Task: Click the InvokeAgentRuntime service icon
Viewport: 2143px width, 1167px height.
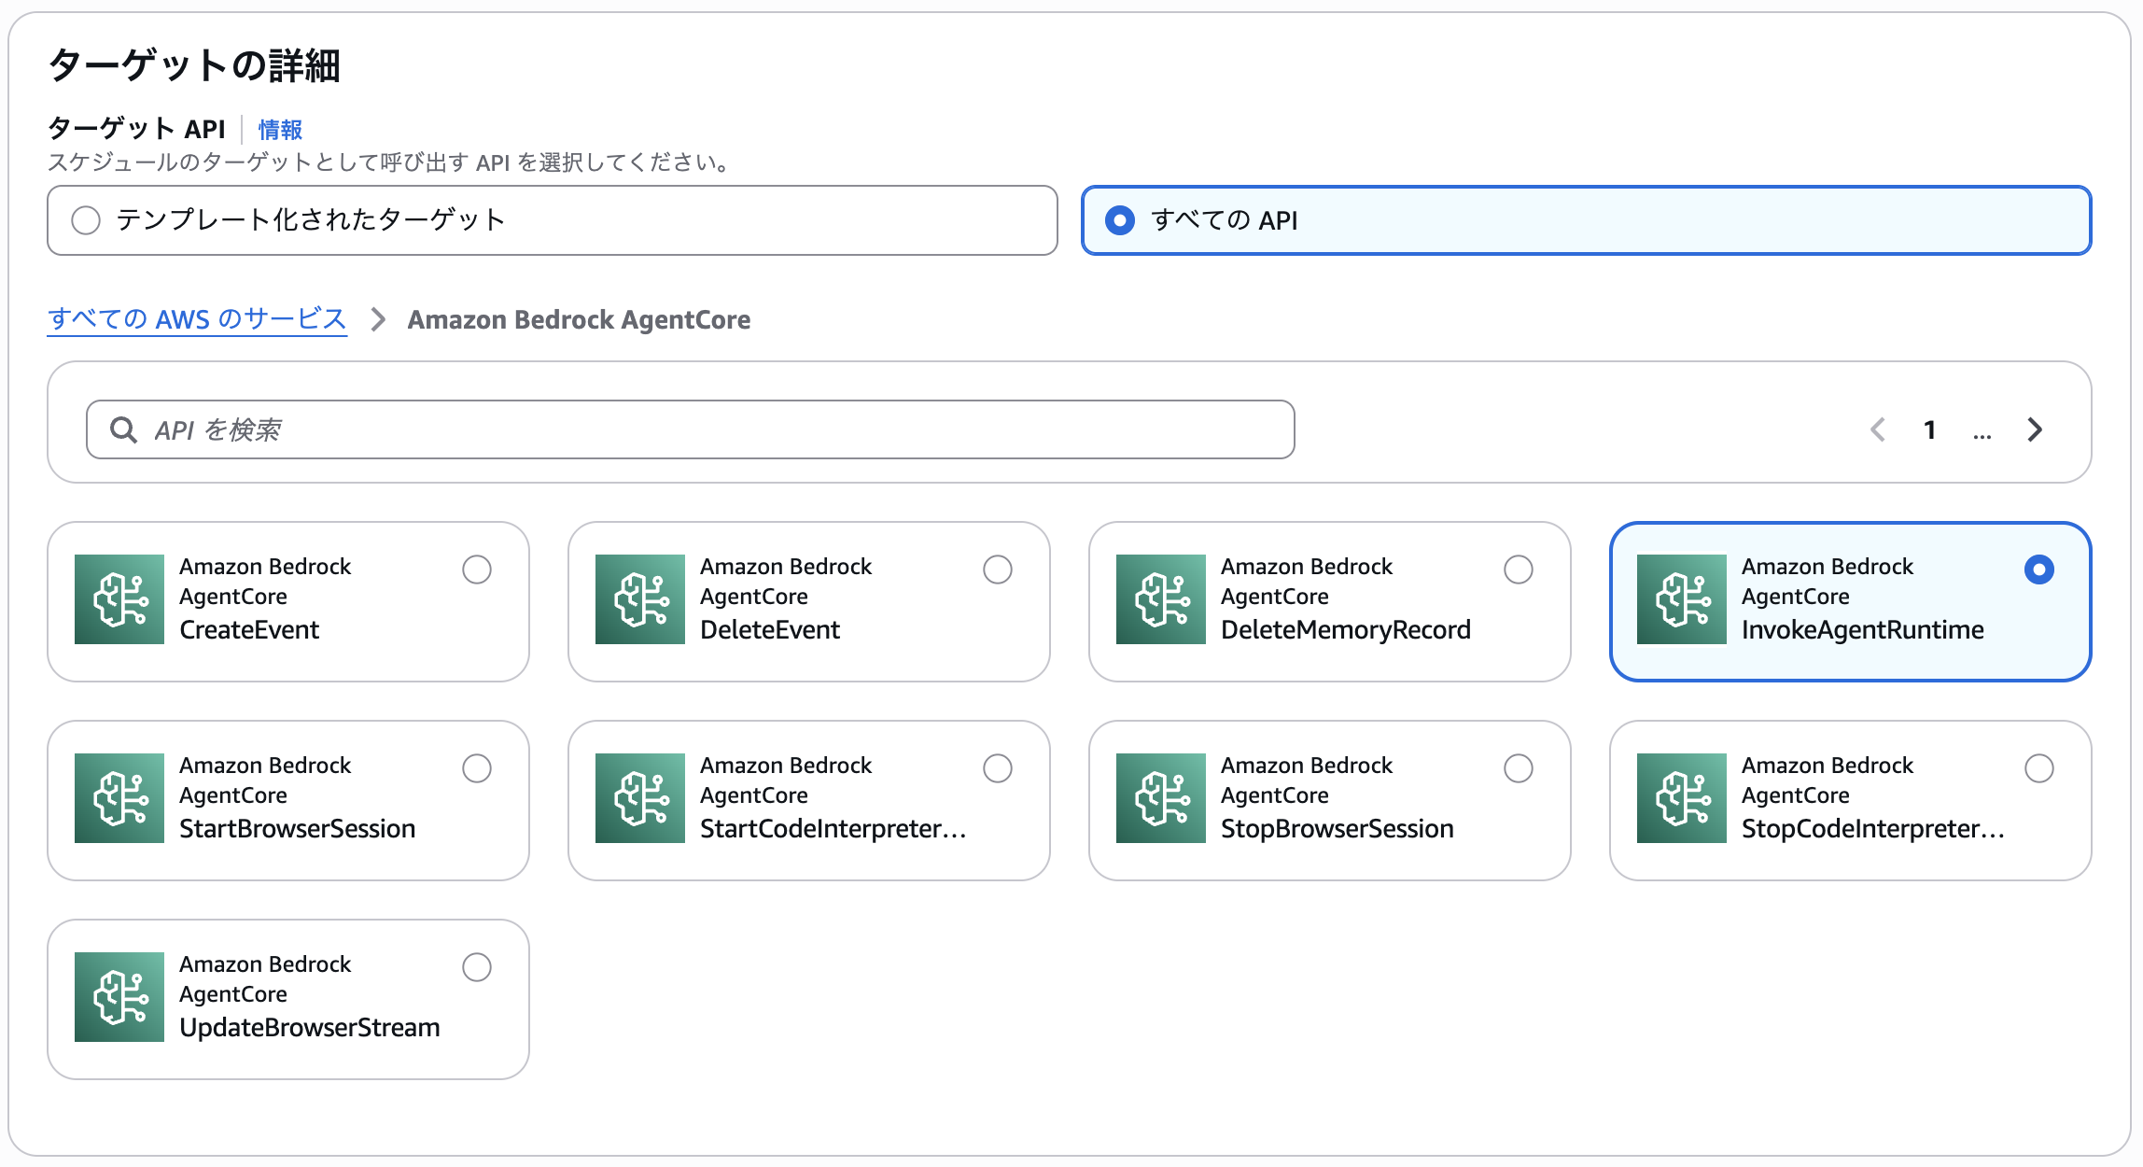Action: pos(1682,599)
